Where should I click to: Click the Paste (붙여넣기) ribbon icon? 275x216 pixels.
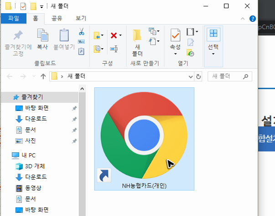pyautogui.click(x=64, y=35)
